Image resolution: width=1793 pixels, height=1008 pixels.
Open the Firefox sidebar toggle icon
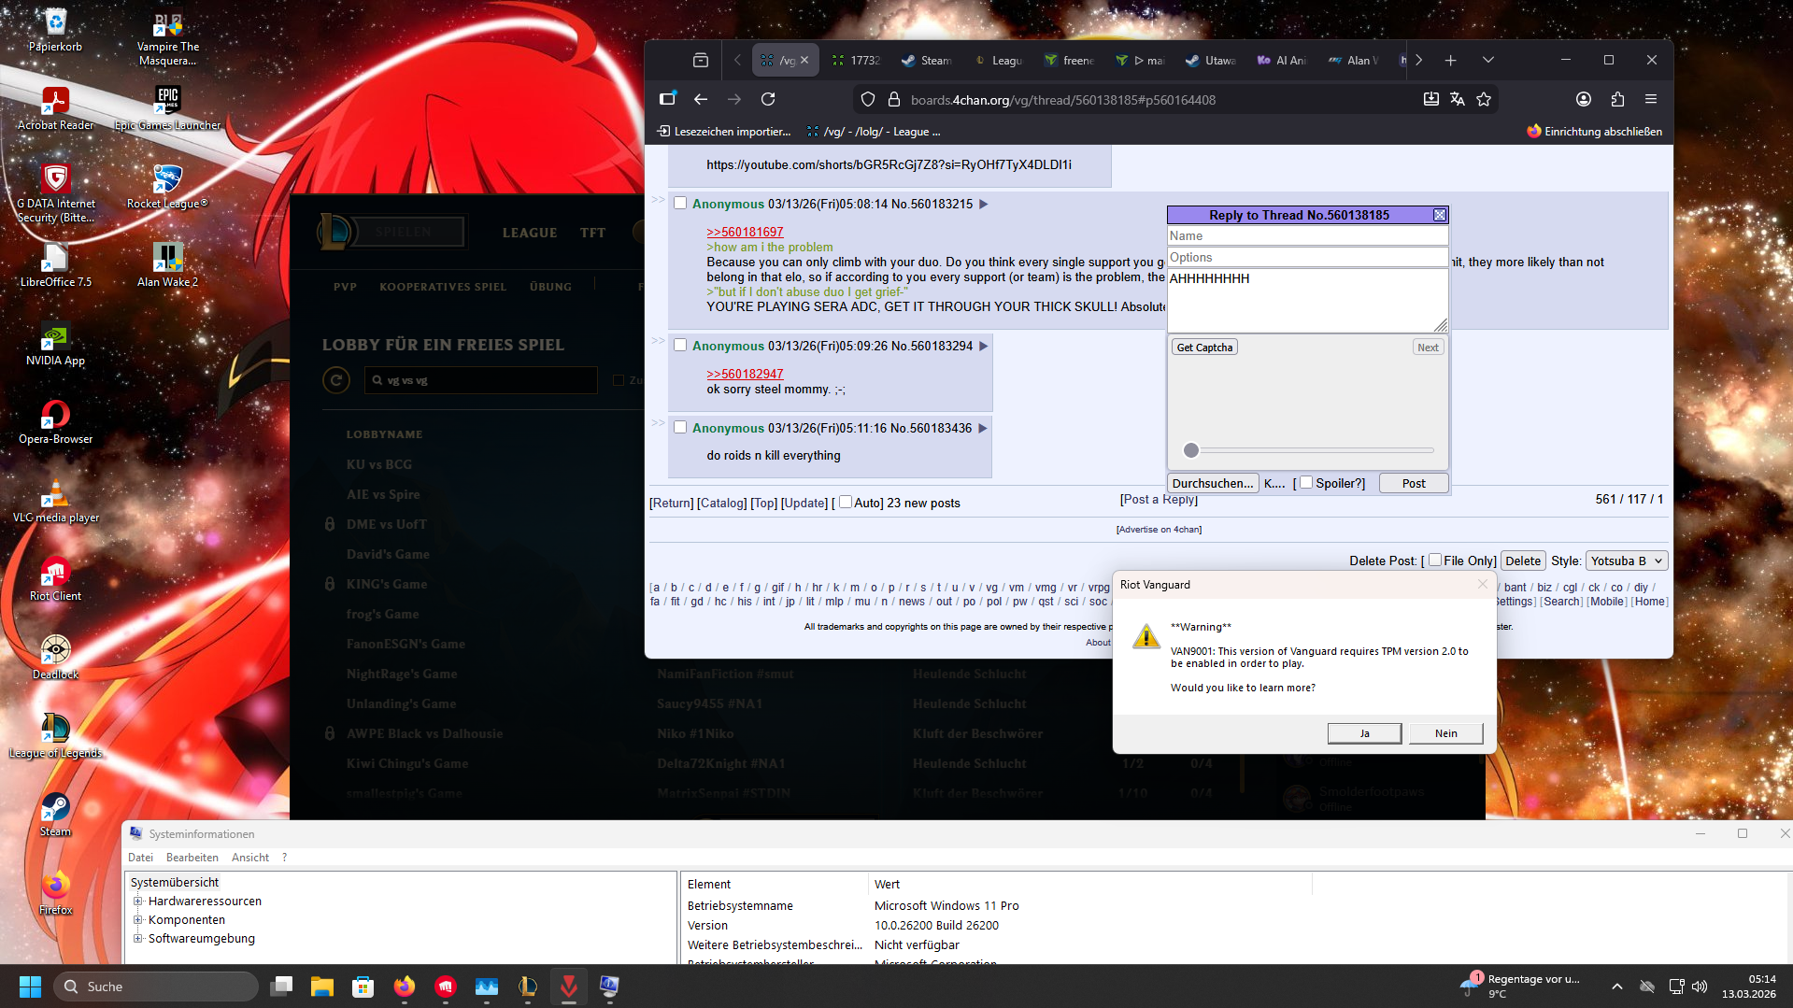(x=667, y=99)
